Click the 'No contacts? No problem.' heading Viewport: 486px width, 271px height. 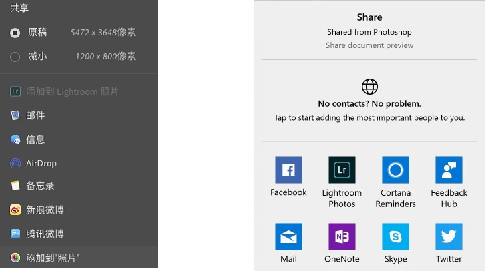pos(369,103)
